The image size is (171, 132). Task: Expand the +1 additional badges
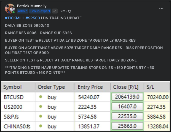(x=55, y=11)
